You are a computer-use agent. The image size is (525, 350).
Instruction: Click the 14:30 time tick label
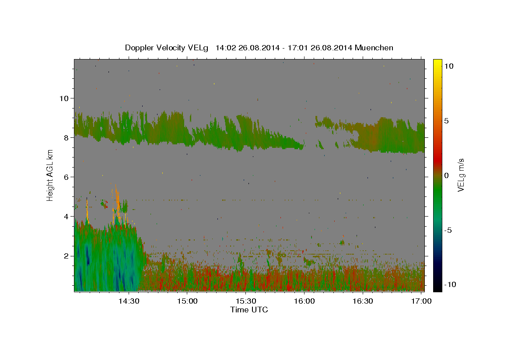pos(129,301)
